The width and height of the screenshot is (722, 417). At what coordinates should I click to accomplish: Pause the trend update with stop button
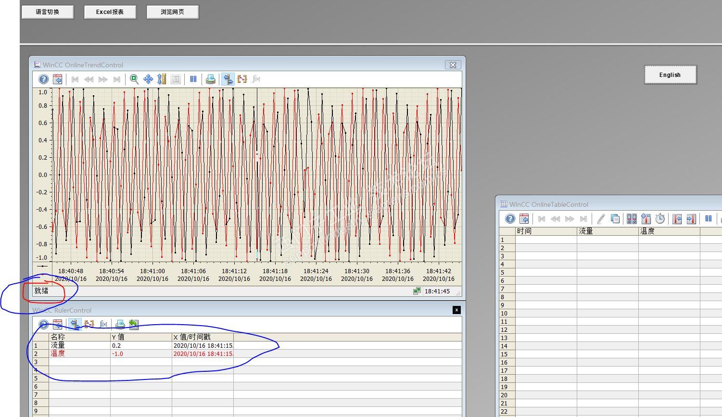pyautogui.click(x=193, y=79)
